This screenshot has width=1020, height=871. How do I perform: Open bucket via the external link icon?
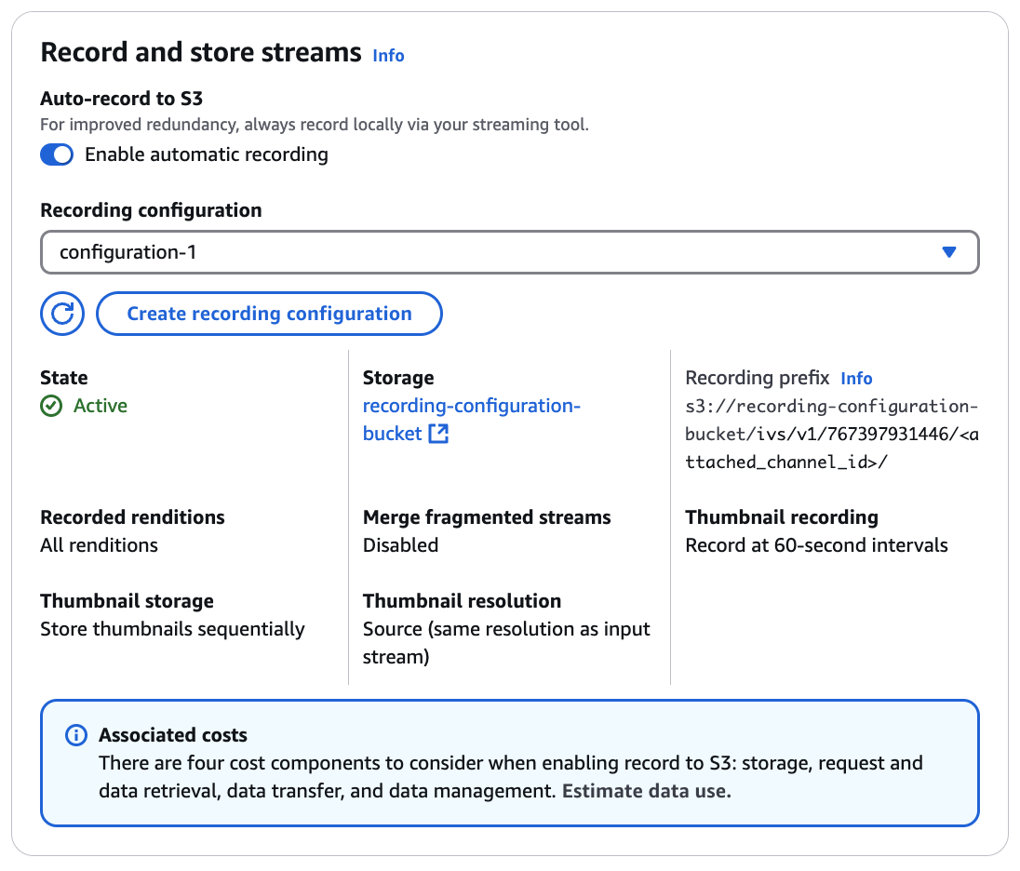[x=437, y=433]
